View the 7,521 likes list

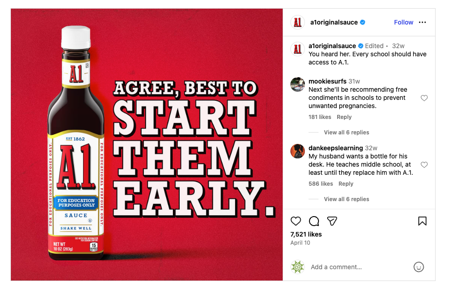pos(306,234)
